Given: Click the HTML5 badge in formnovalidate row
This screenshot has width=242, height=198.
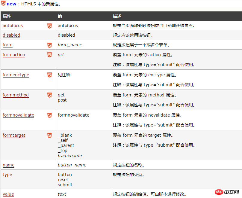Looking at the screenshot, I should (x=49, y=115).
